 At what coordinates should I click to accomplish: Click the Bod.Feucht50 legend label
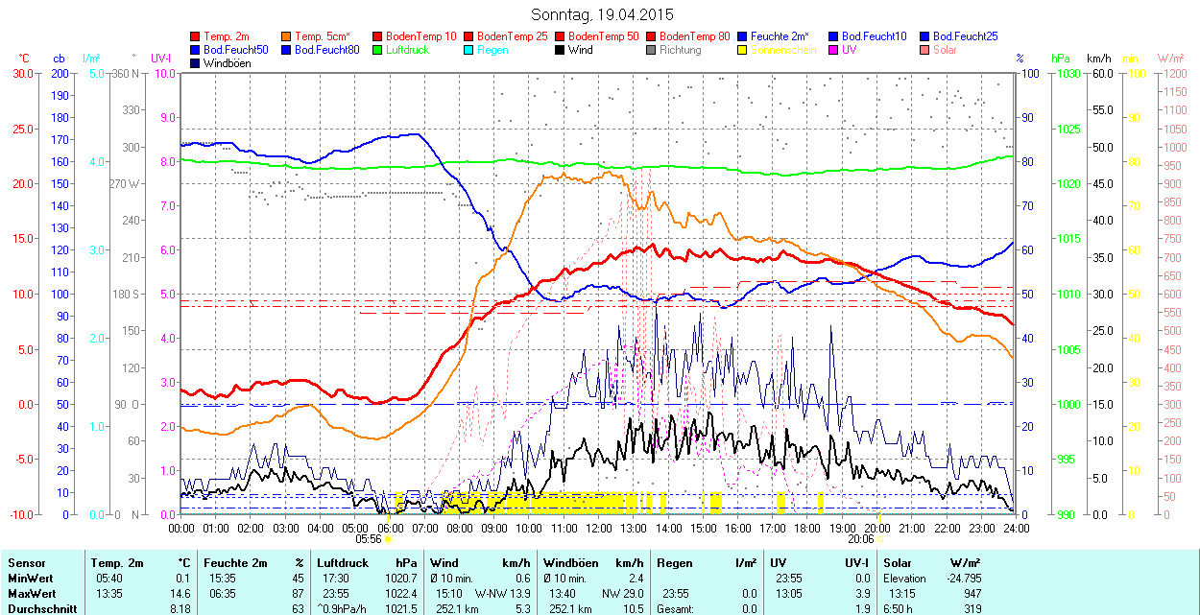pos(236,50)
